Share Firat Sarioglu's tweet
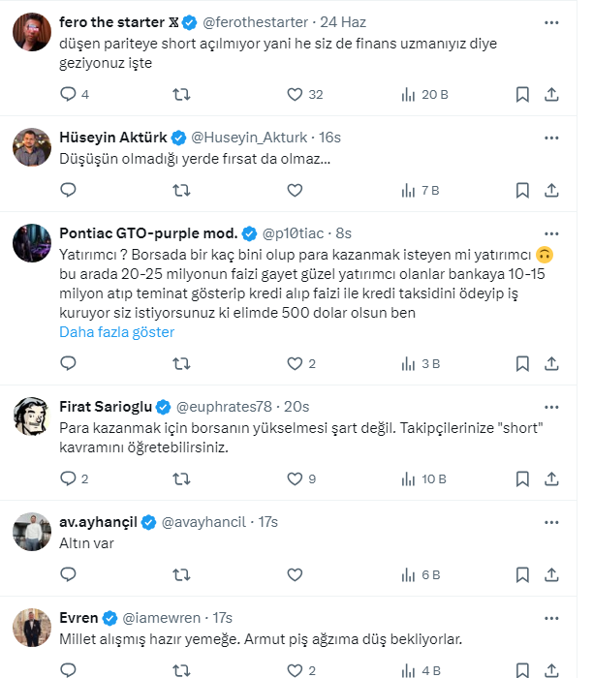 click(551, 478)
